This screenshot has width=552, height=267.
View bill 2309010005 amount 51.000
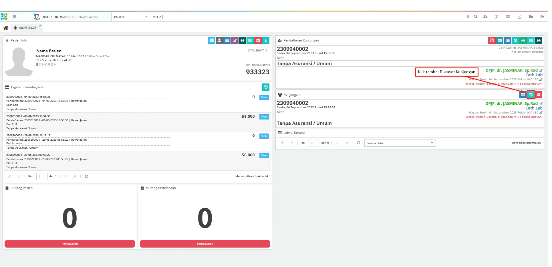264,117
